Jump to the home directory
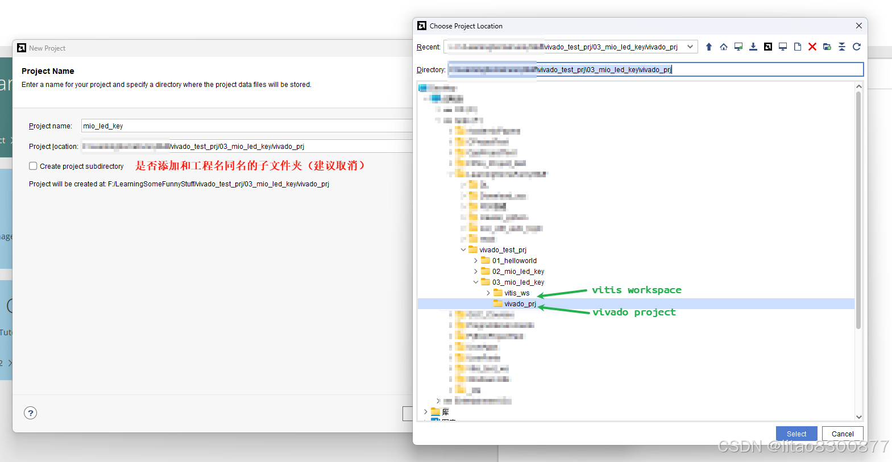 click(x=724, y=47)
